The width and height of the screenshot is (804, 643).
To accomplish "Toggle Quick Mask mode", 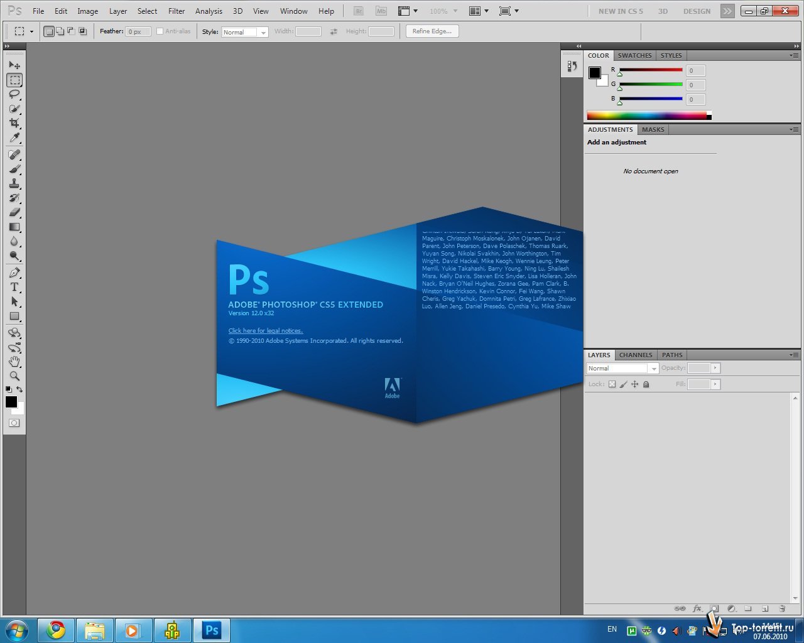I will (x=14, y=423).
